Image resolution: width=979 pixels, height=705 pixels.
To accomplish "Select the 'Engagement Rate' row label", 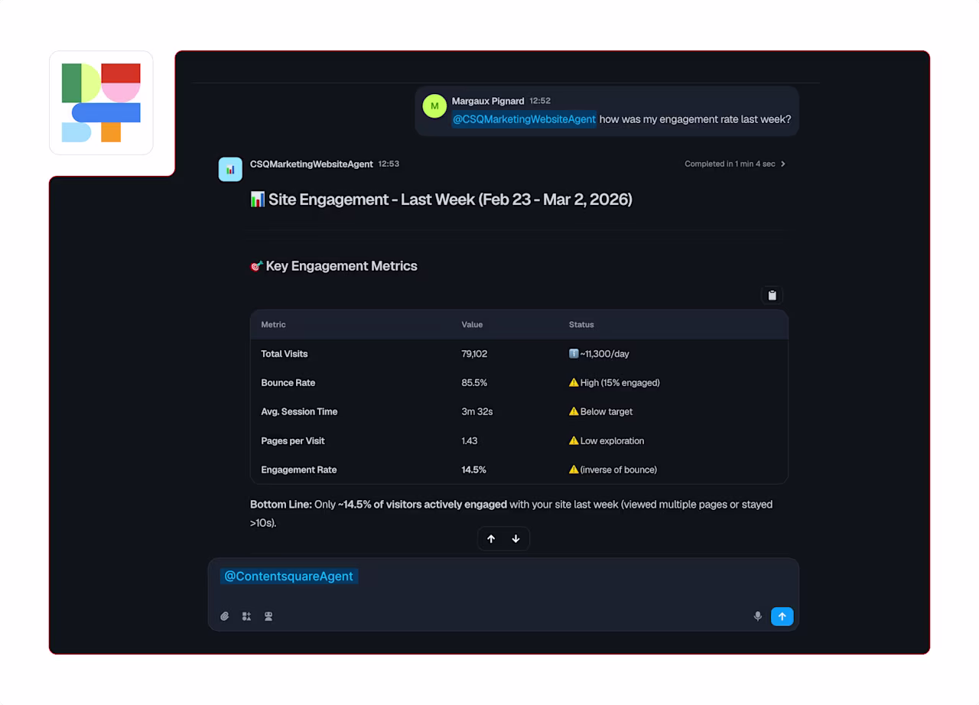I will coord(299,470).
